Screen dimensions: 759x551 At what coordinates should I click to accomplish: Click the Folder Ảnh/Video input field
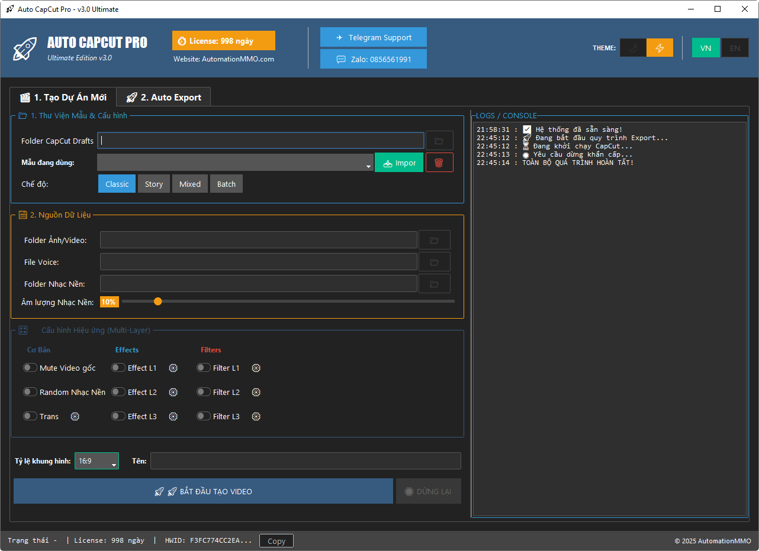[259, 240]
